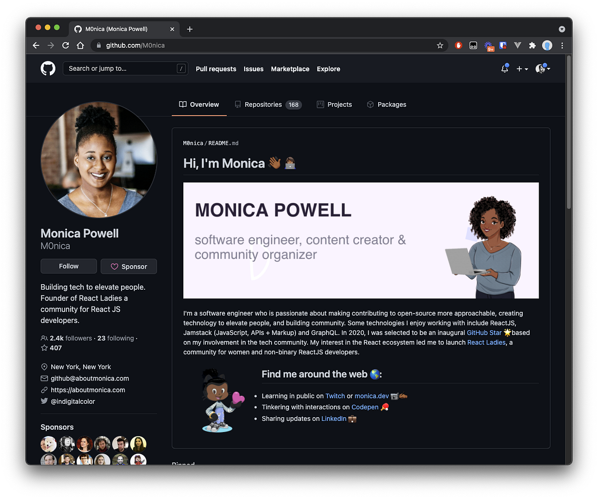Click the email envelope icon
Image resolution: width=598 pixels, height=499 pixels.
tap(44, 378)
